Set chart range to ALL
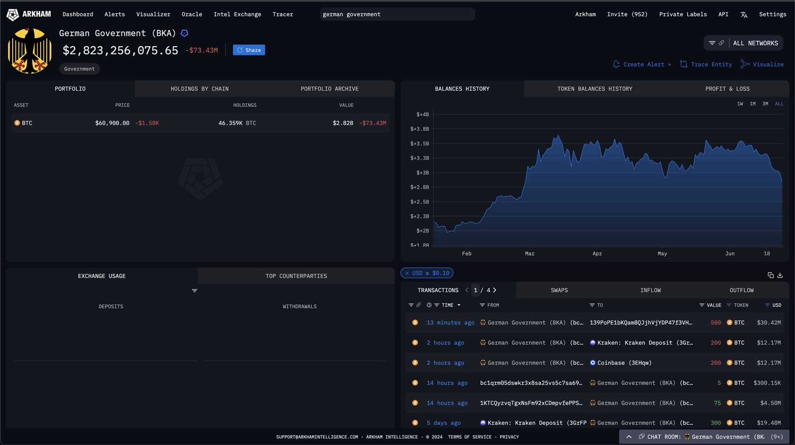The height and width of the screenshot is (445, 795). (x=779, y=104)
